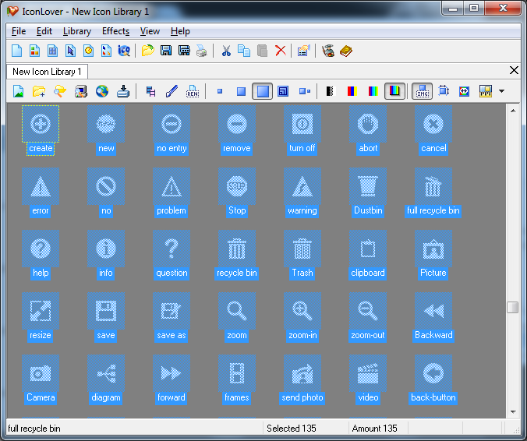Click the ICO search magnifier icon
Screen dimensions: 527x441
124,51
